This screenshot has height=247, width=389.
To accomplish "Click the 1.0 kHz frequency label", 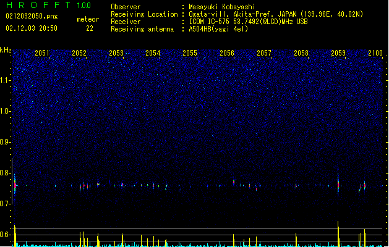I will pos(6,111).
